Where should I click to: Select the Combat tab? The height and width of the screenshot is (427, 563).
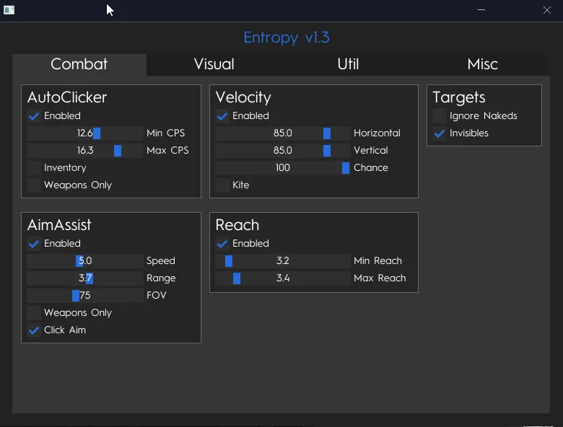point(79,64)
